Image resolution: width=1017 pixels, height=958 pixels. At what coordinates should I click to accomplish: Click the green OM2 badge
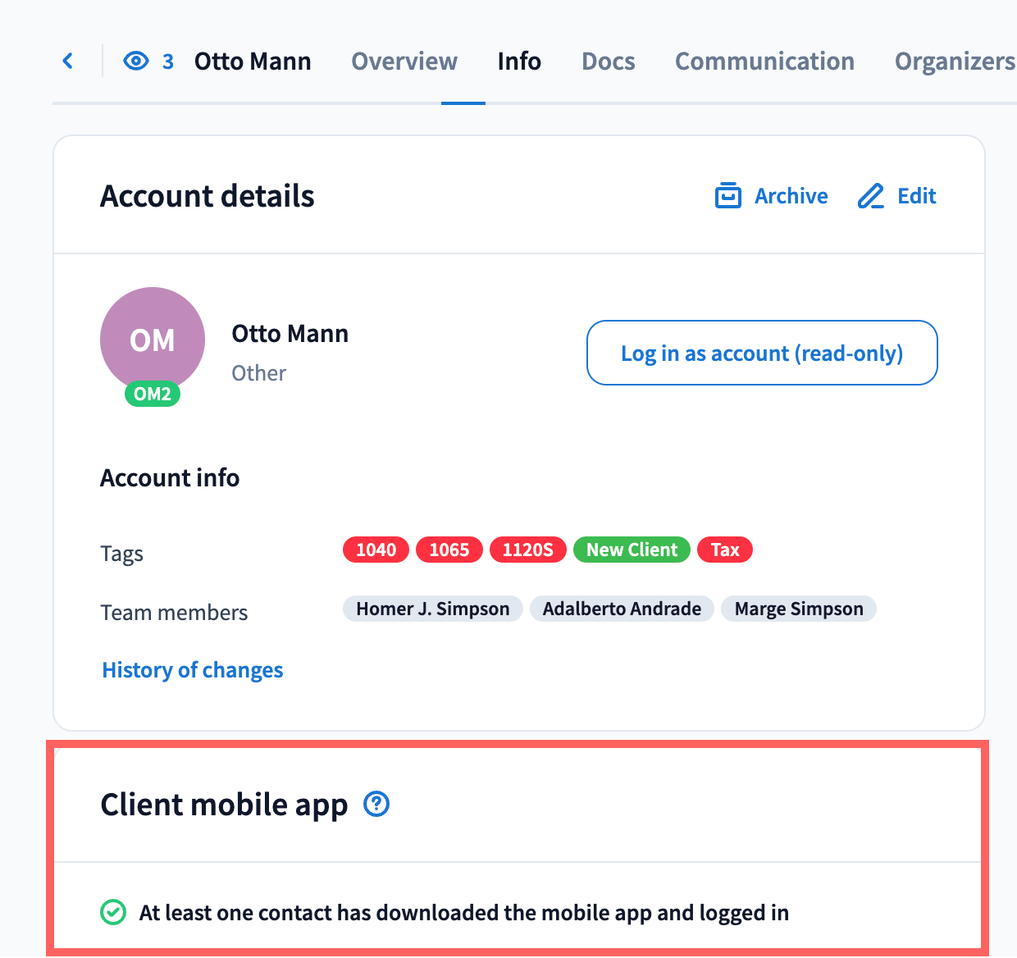[153, 395]
